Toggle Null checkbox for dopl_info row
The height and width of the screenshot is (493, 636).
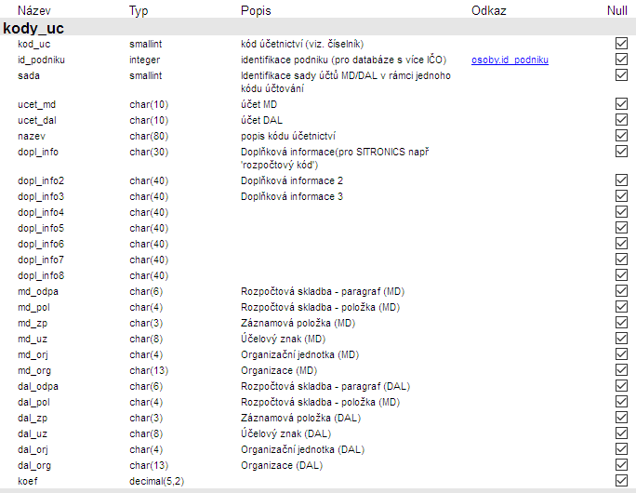(621, 152)
